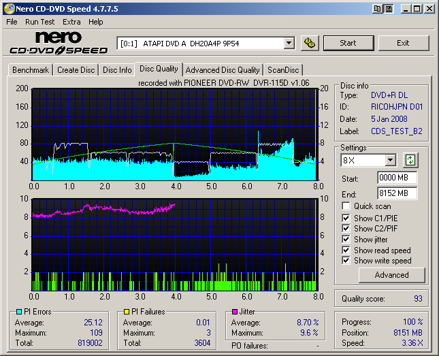The width and height of the screenshot is (439, 356).
Task: Click the cyan PI Errors color swatch
Action: click(x=19, y=312)
